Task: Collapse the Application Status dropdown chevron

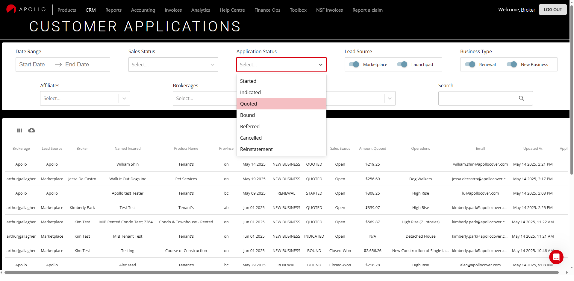Action: click(320, 65)
